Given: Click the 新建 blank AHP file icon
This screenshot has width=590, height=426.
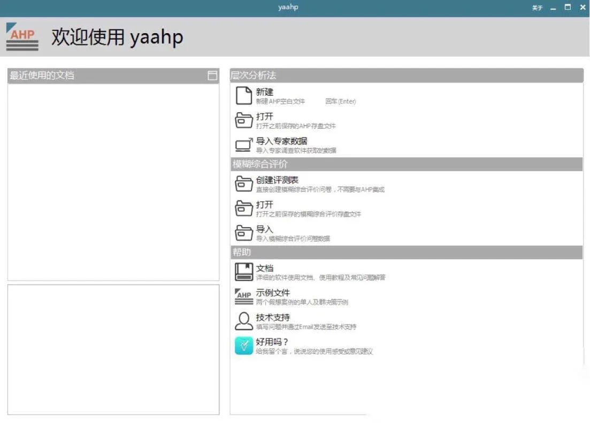Looking at the screenshot, I should click(243, 95).
